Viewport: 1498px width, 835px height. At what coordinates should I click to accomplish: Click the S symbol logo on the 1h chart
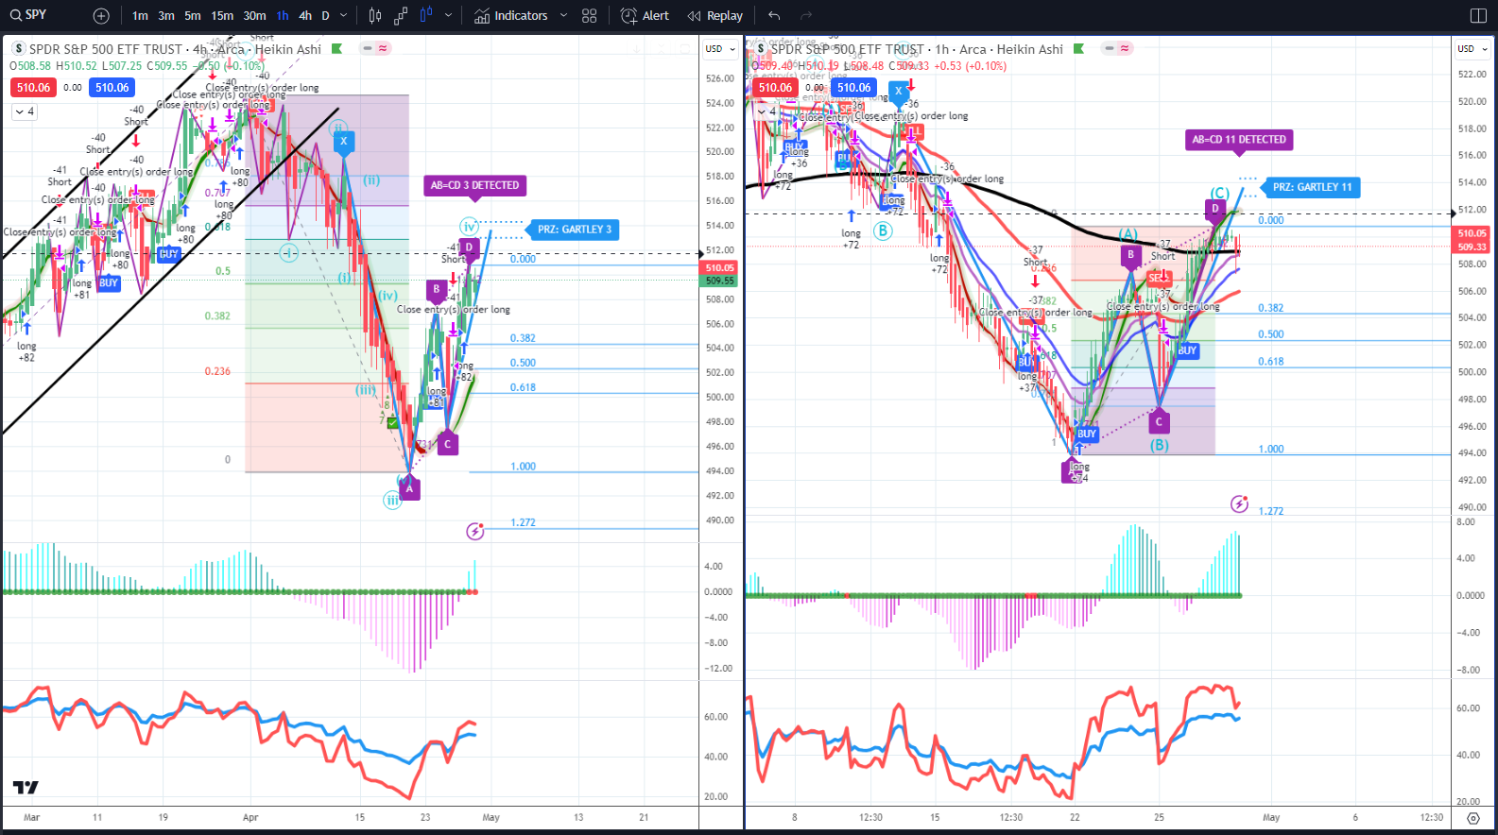761,48
